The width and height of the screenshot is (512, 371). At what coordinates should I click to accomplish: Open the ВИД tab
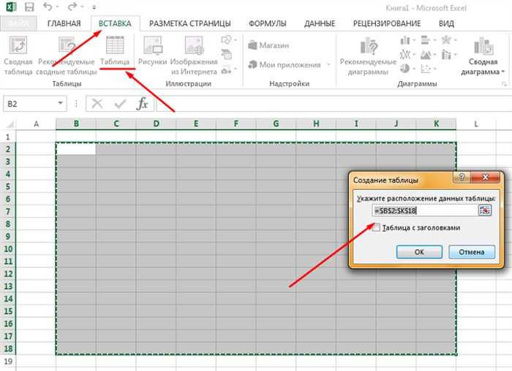pyautogui.click(x=446, y=23)
